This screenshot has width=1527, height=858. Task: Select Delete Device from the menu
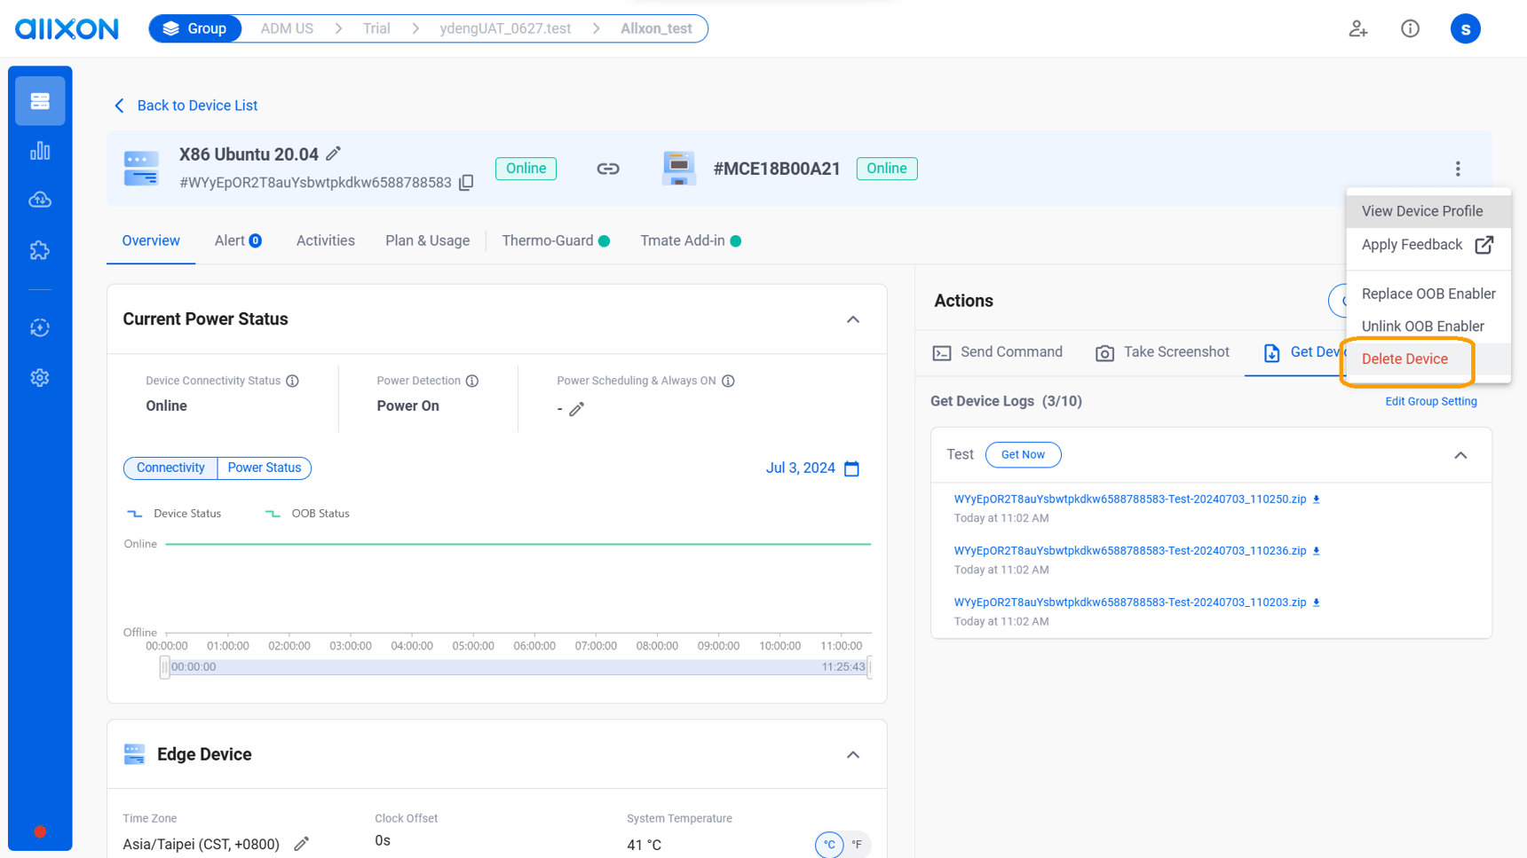click(x=1404, y=359)
